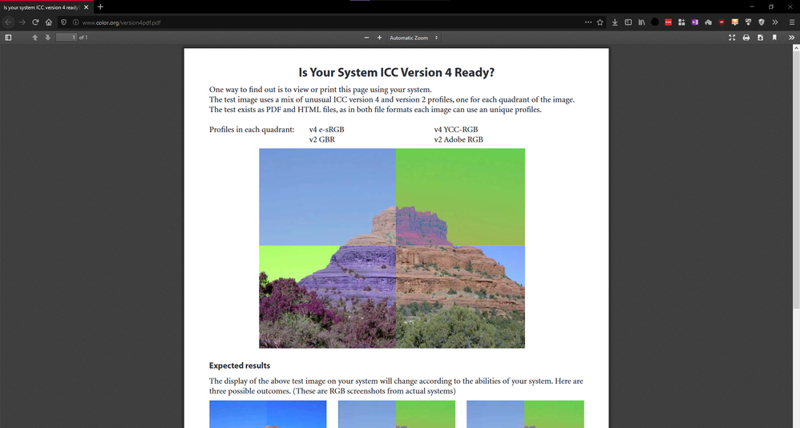Open the browser Downloads panel
Image resolution: width=800 pixels, height=428 pixels.
[615, 22]
